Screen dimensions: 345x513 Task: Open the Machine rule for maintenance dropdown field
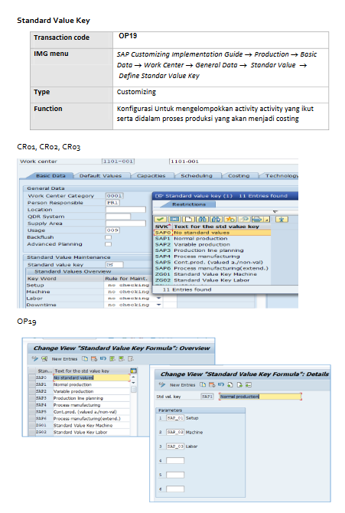(129, 292)
